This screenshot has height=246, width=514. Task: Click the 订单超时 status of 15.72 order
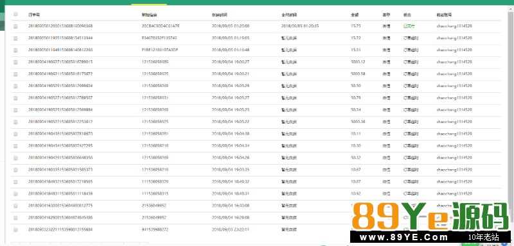pos(411,38)
